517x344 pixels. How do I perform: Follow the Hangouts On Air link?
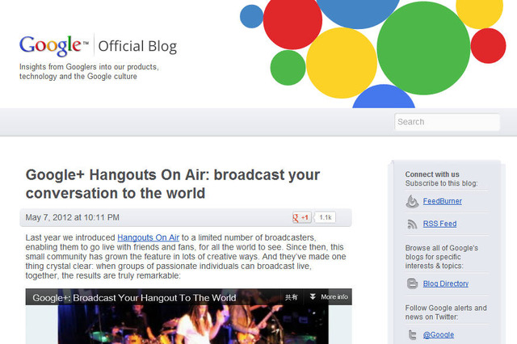point(148,237)
